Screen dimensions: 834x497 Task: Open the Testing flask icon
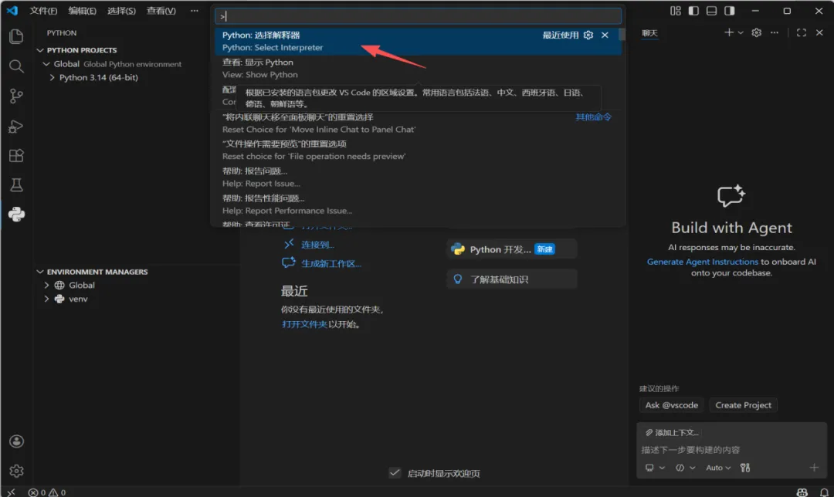click(16, 185)
